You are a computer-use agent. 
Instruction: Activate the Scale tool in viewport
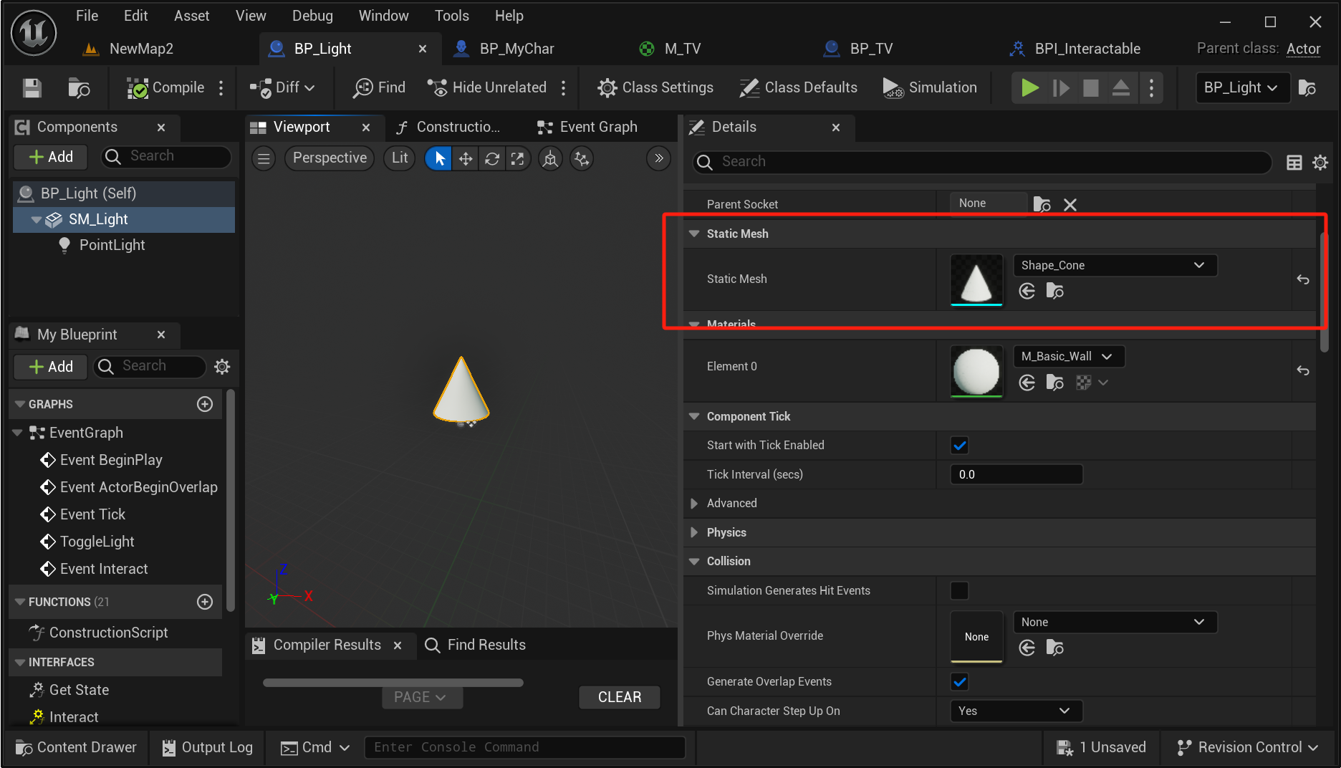point(517,158)
